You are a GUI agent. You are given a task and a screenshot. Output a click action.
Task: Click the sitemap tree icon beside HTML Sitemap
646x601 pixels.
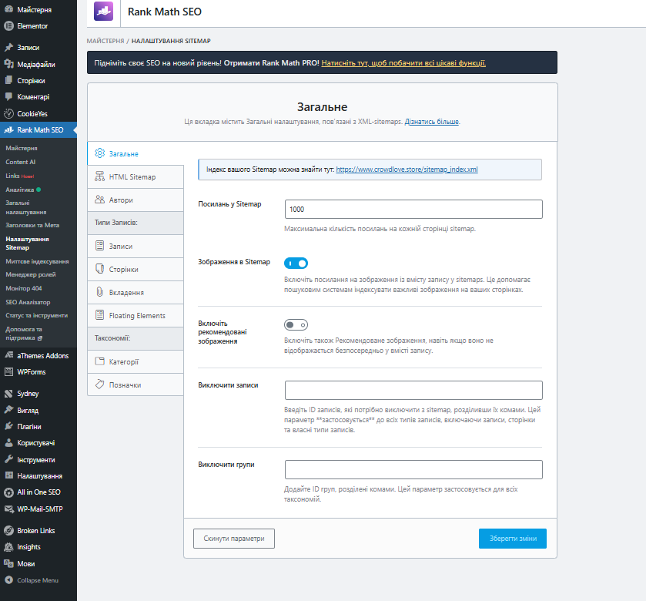click(99, 176)
